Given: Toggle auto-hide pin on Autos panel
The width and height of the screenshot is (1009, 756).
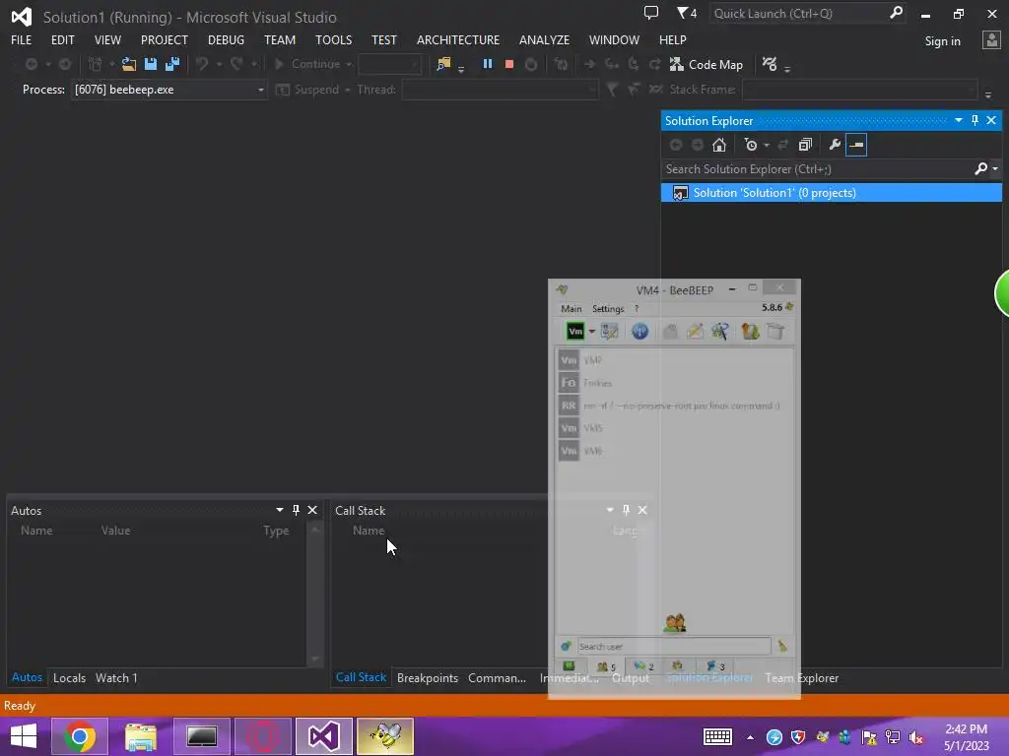Looking at the screenshot, I should (x=296, y=510).
